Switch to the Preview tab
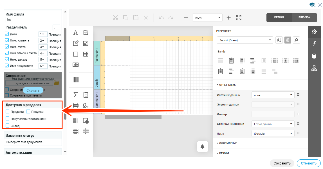The height and width of the screenshot is (169, 323). (x=304, y=17)
